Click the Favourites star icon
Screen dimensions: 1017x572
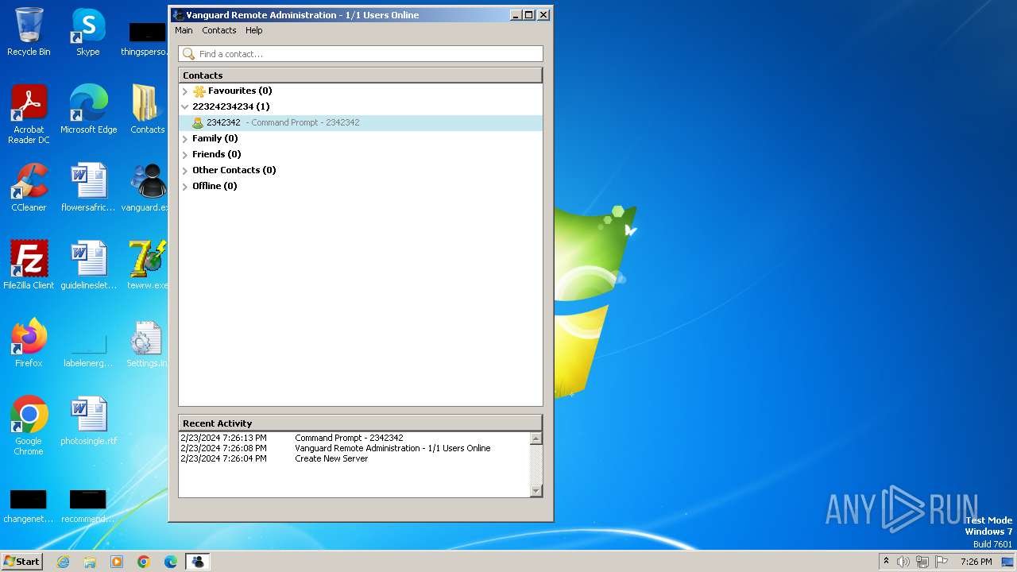(199, 91)
